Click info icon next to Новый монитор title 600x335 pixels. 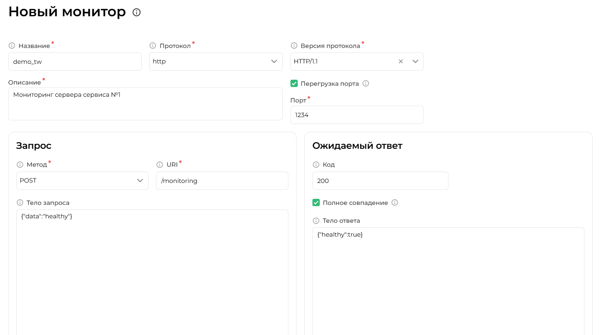[x=136, y=13]
